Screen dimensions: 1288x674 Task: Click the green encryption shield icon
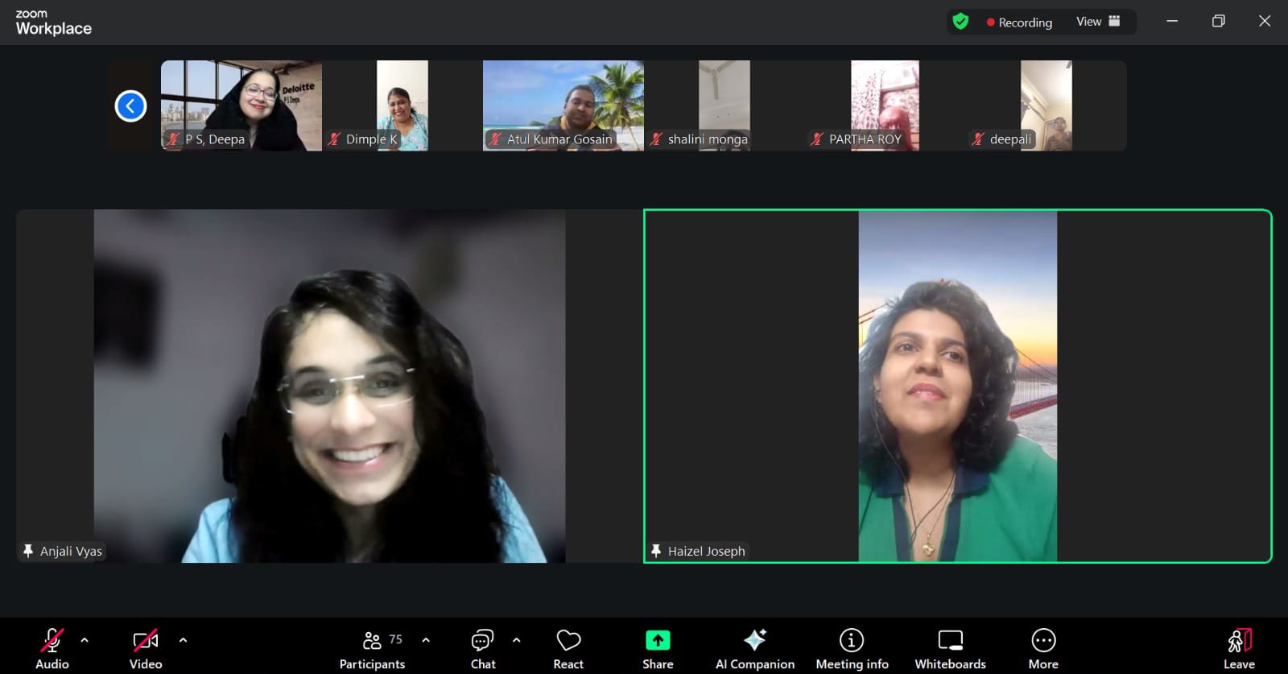pos(960,22)
